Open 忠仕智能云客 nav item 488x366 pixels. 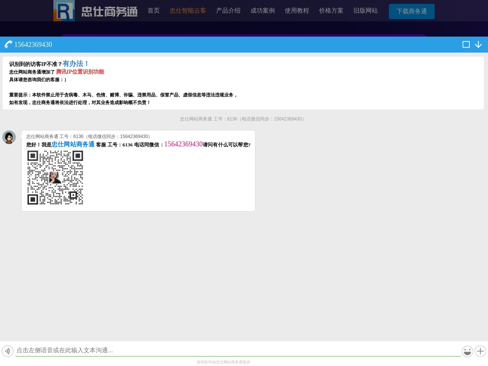click(x=188, y=11)
